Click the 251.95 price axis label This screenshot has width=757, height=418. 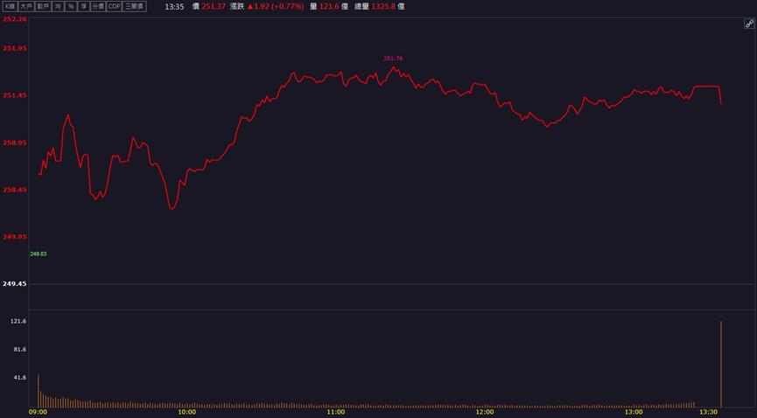15,48
